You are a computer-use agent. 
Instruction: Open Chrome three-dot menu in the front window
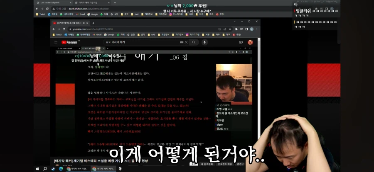257,29
